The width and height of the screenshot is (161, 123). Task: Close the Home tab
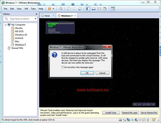pyautogui.click(x=53, y=16)
